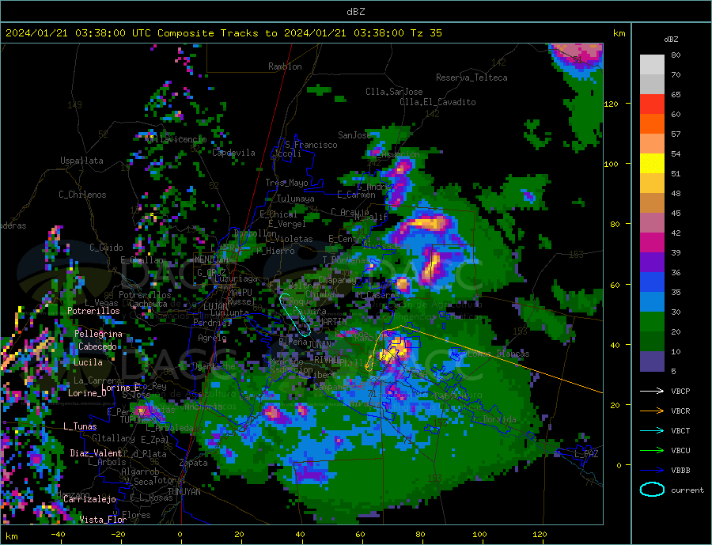Click the 'Tres_Mayo' map label

pyautogui.click(x=286, y=183)
